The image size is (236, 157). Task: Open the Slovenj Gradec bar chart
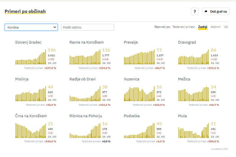31,58
